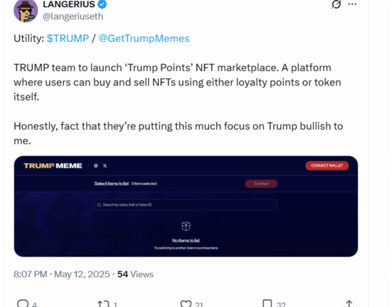Click the $TRUMP cashtag link
The width and height of the screenshot is (392, 307).
tap(68, 38)
